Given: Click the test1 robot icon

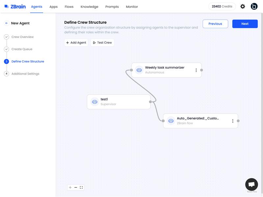Looking at the screenshot, I should pos(95,102).
